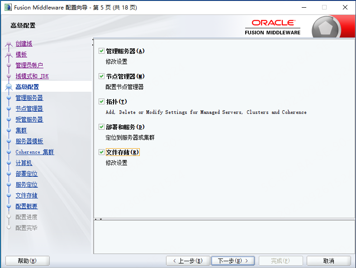Image resolution: width=356 pixels, height=268 pixels.
Task: Click the 帮助(H) button
Action: click(27, 261)
